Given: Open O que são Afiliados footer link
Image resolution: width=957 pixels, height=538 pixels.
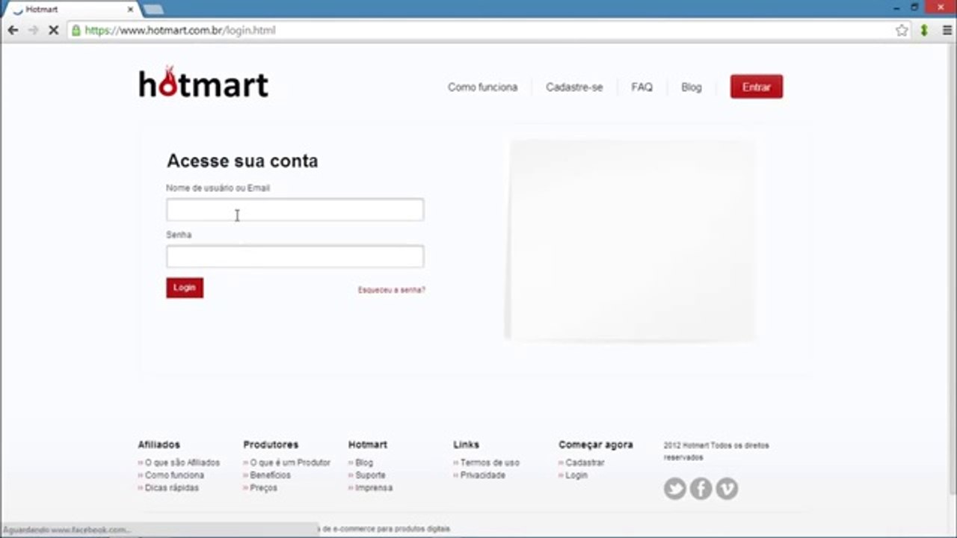Looking at the screenshot, I should pyautogui.click(x=182, y=463).
